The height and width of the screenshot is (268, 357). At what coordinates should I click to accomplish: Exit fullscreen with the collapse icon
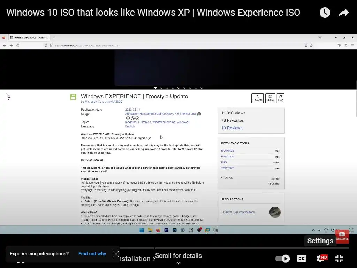point(339,259)
